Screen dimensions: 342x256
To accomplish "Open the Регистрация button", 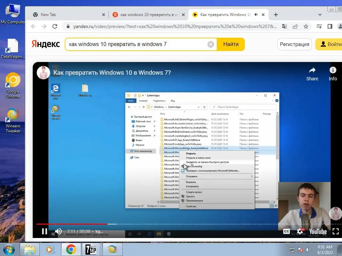I will (295, 44).
